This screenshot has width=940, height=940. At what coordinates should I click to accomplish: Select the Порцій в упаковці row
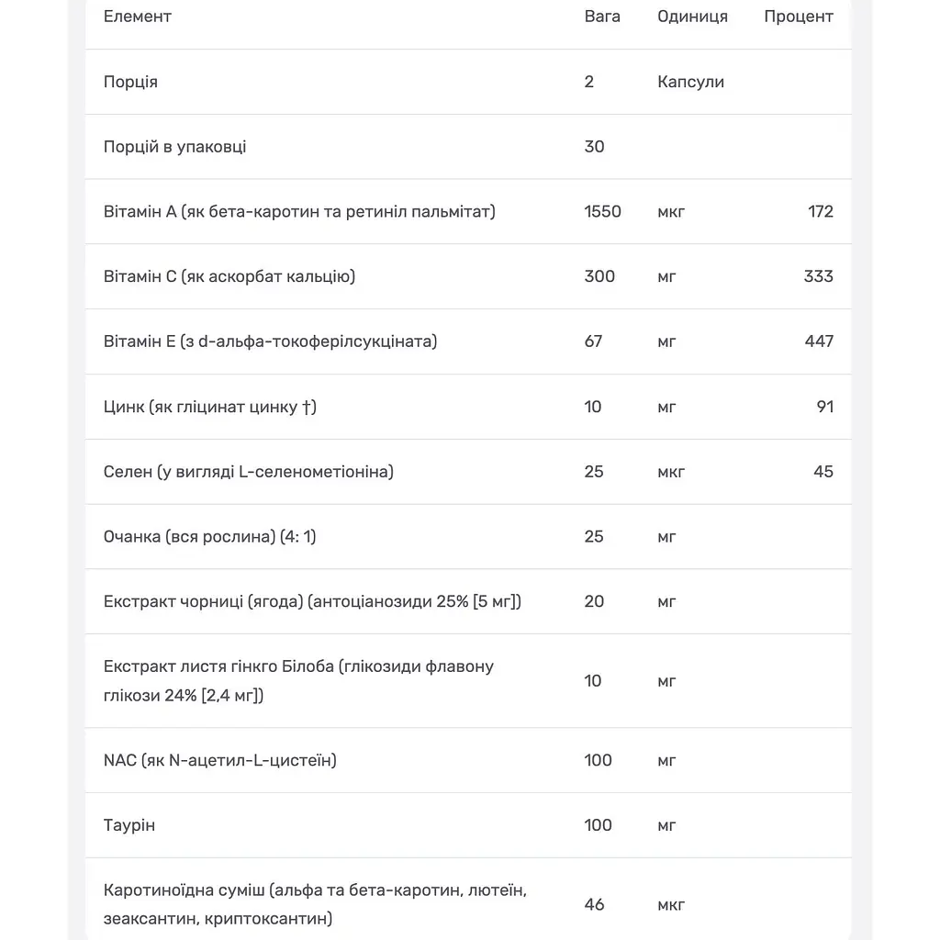tap(468, 147)
